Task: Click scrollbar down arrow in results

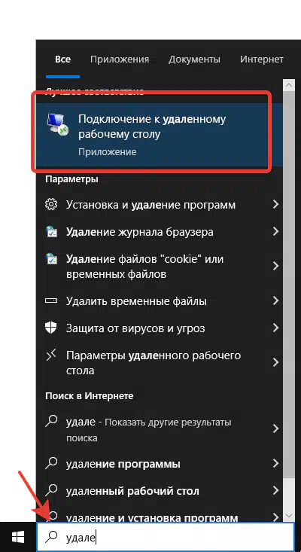Action: coord(289,516)
